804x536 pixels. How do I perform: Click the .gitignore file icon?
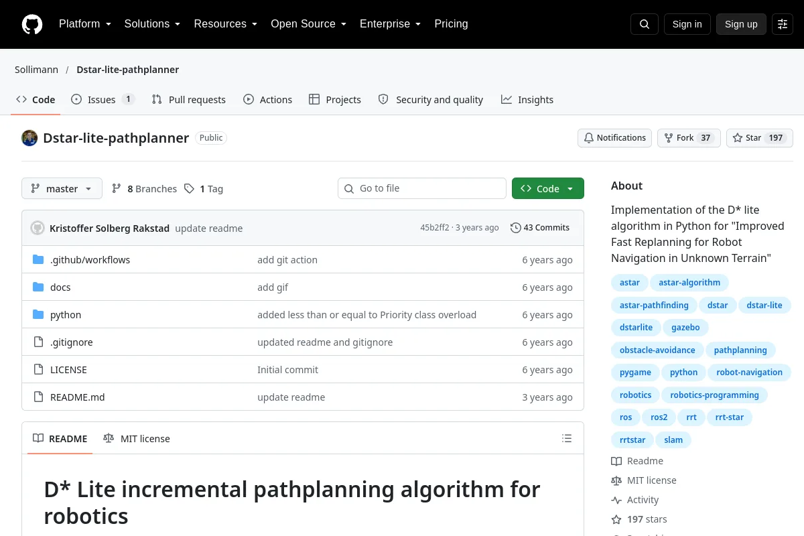pos(38,342)
